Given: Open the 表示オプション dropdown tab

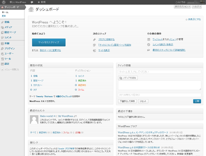Looking at the screenshot, I should pyautogui.click(x=182, y=6).
